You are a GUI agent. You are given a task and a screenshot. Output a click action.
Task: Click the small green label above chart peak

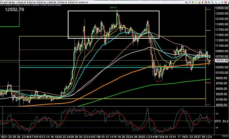114,8
